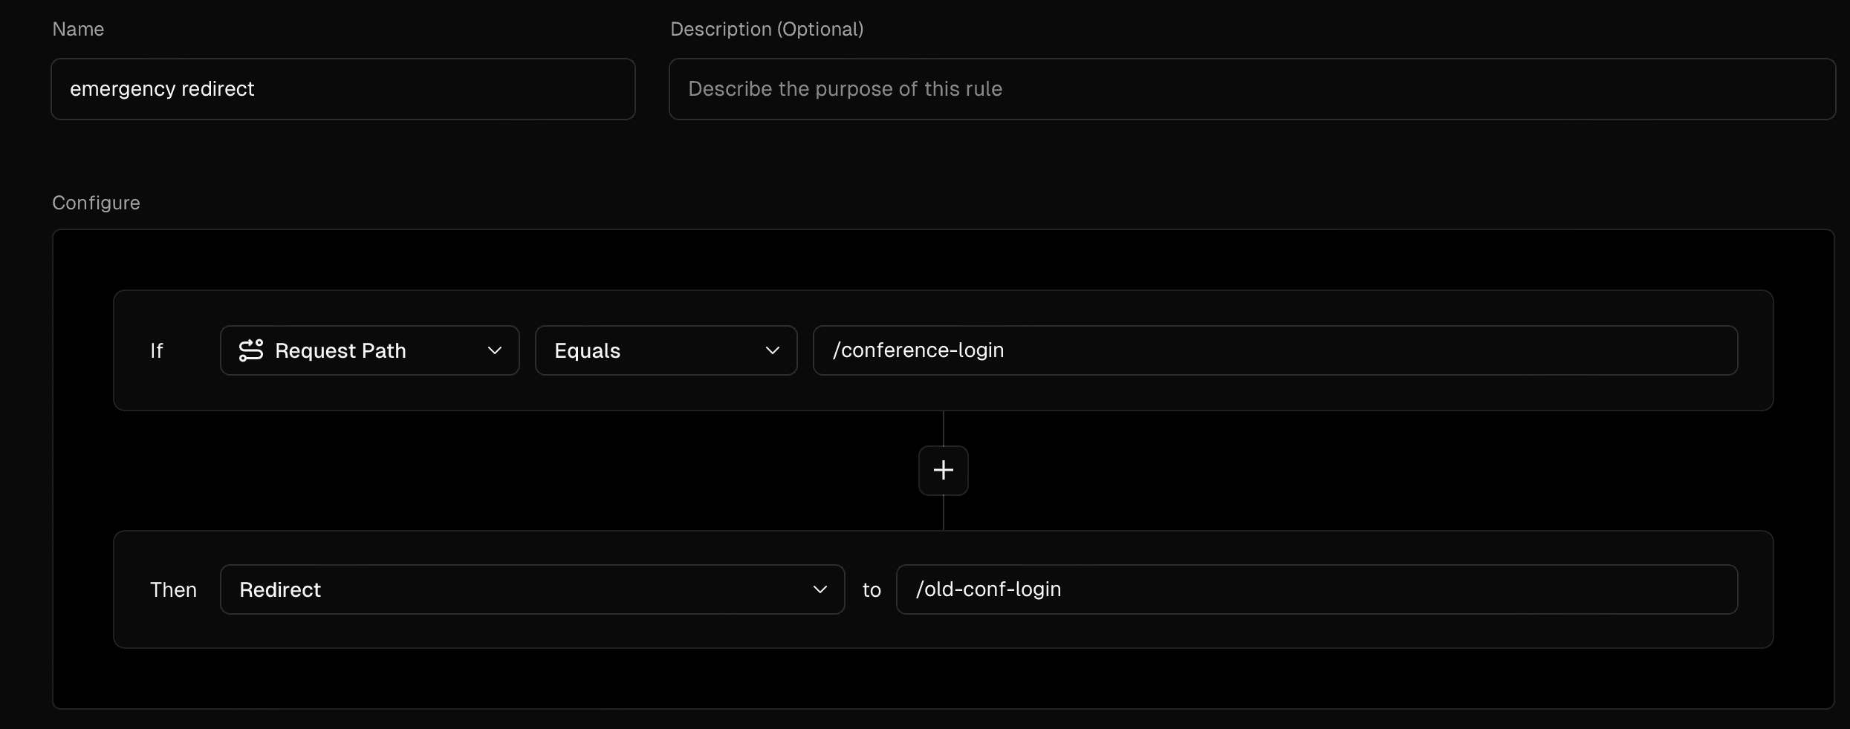Click the Request Path icon in the condition
The height and width of the screenshot is (729, 1850).
click(253, 350)
